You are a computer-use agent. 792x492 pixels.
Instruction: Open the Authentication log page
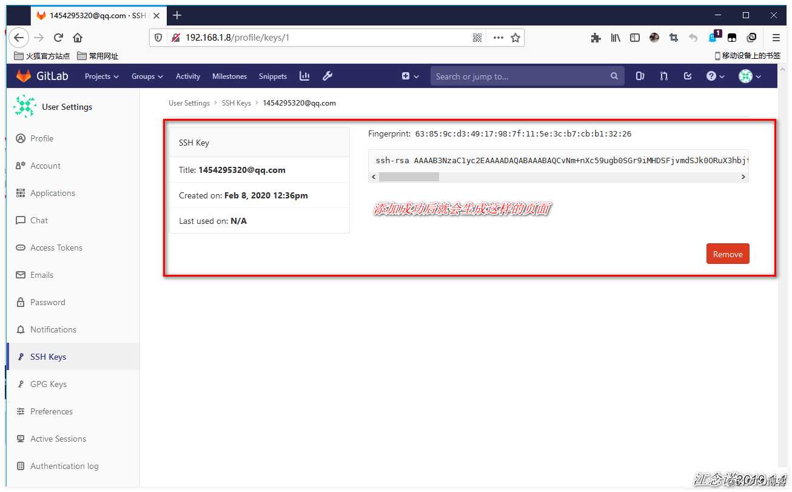64,466
